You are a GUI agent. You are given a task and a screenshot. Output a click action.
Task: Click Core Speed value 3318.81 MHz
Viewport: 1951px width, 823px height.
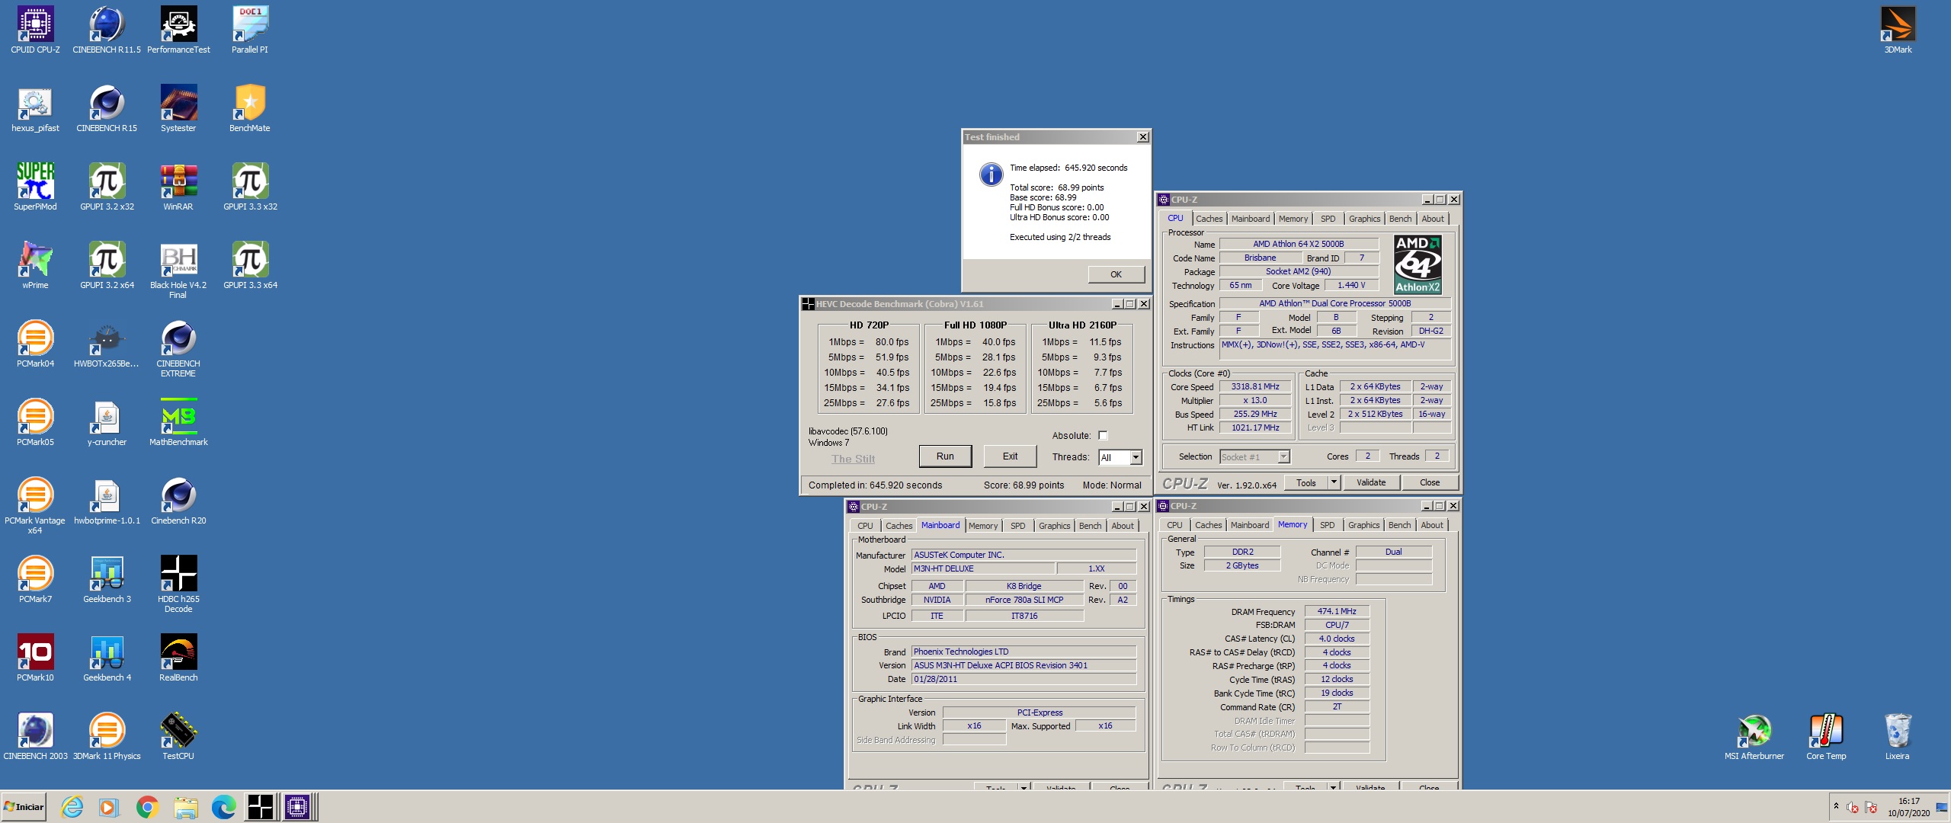pos(1255,387)
